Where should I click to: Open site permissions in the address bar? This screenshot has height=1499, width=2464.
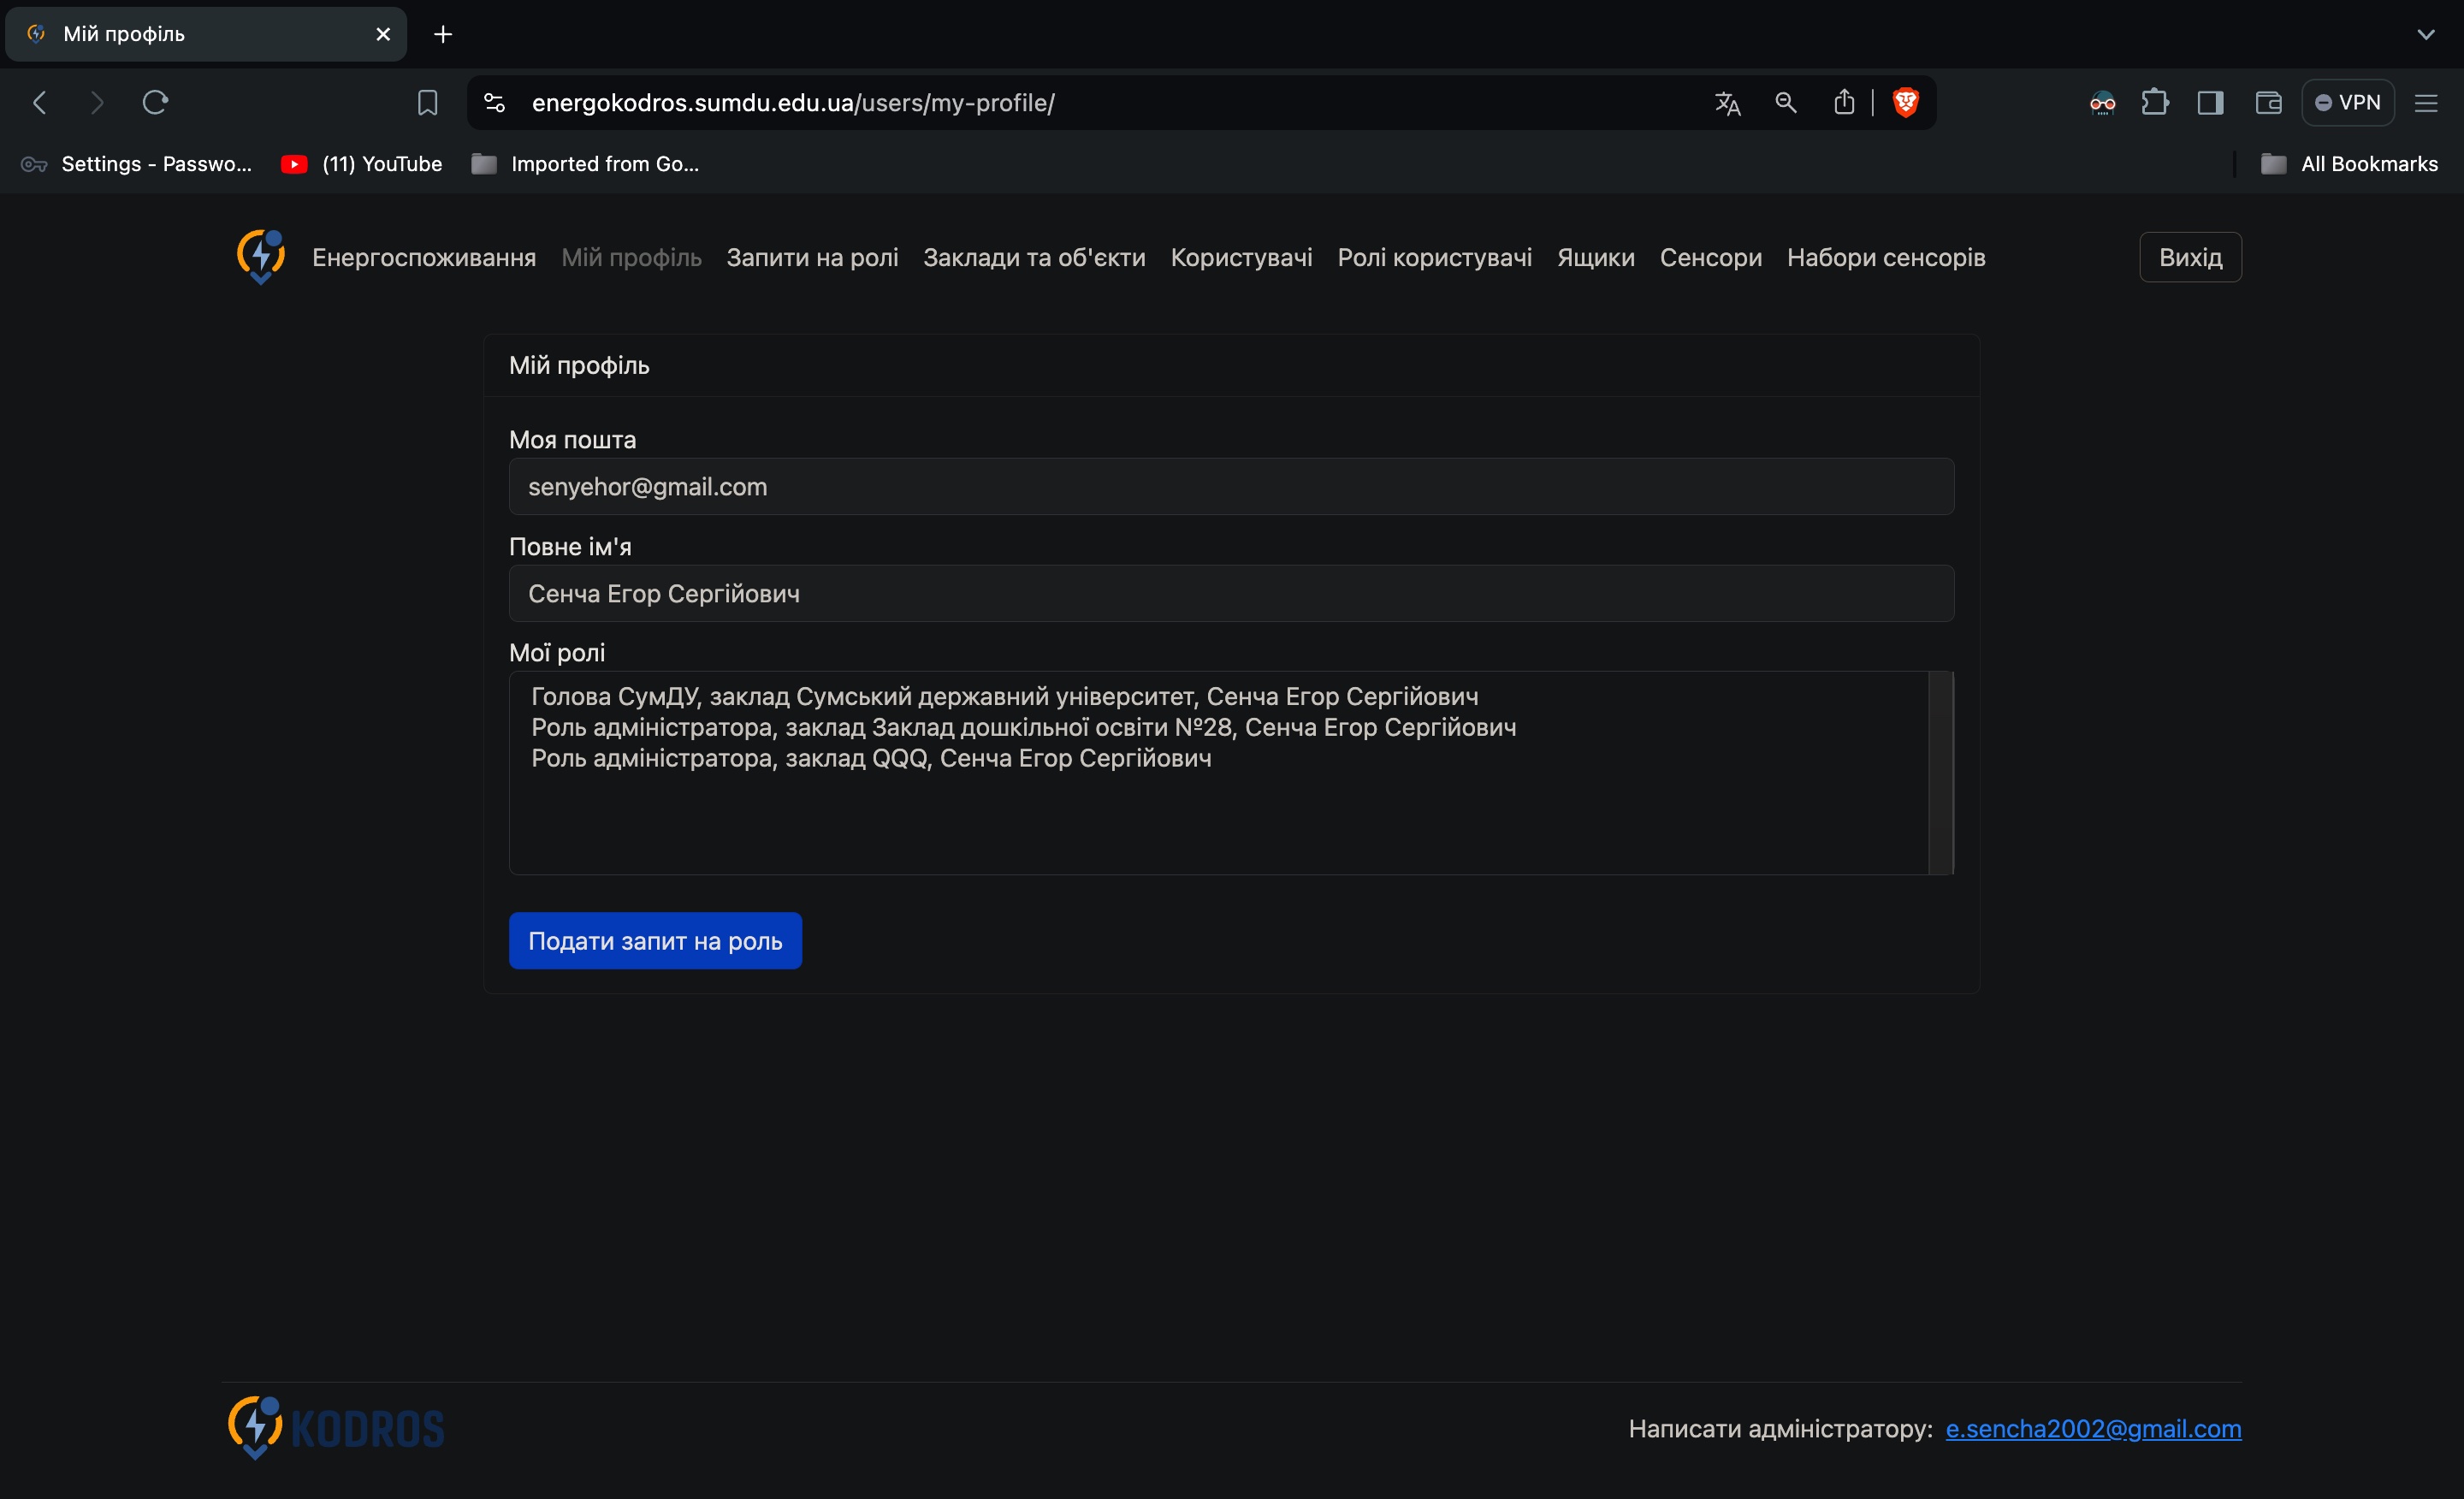click(494, 102)
